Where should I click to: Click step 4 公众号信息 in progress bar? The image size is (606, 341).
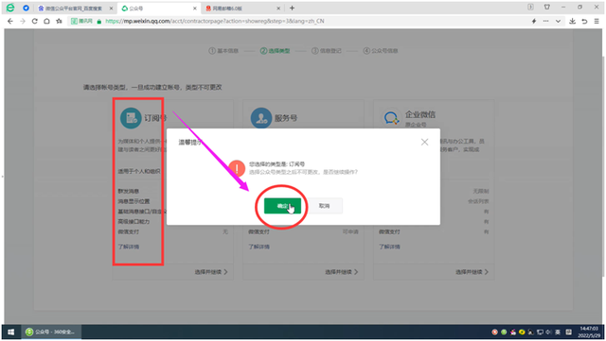point(381,50)
